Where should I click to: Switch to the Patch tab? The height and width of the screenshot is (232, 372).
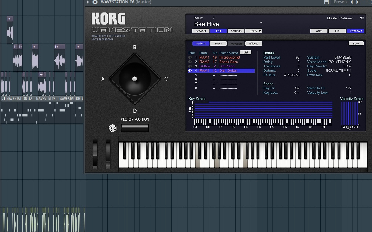218,44
